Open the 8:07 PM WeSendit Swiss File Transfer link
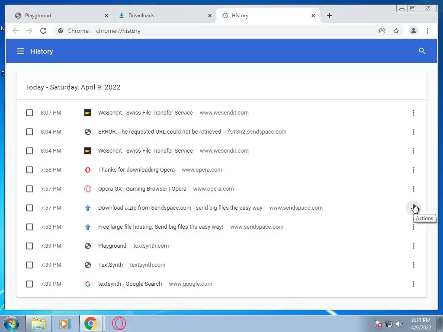Viewport: 443px width, 332px height. point(145,113)
